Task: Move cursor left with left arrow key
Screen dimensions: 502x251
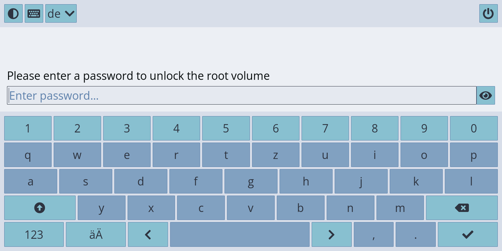Action: [x=148, y=235]
